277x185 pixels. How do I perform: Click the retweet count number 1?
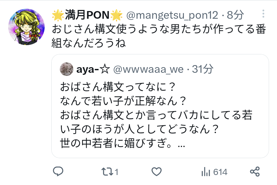click(x=116, y=172)
